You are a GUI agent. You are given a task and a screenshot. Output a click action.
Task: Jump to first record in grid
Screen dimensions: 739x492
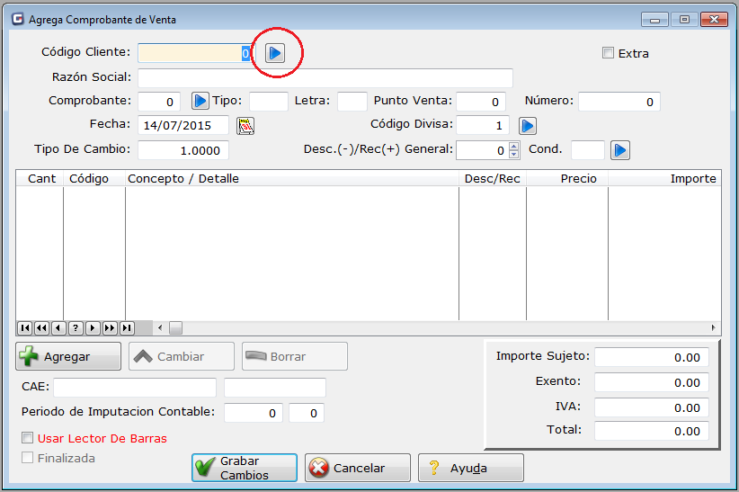(23, 328)
